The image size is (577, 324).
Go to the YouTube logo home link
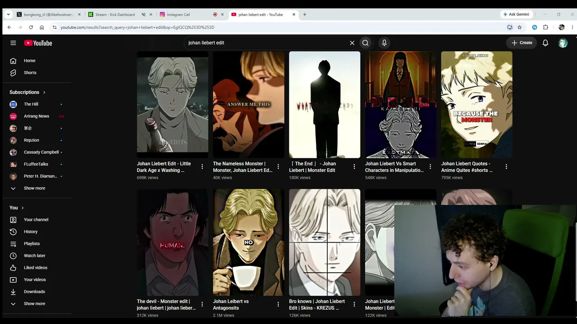pos(38,43)
